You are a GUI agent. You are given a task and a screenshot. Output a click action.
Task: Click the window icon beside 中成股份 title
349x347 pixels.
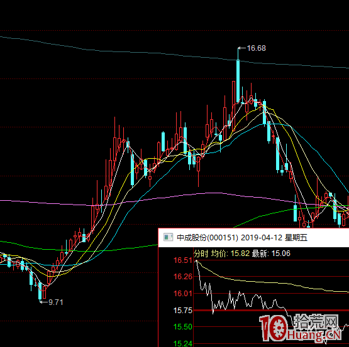pyautogui.click(x=168, y=237)
